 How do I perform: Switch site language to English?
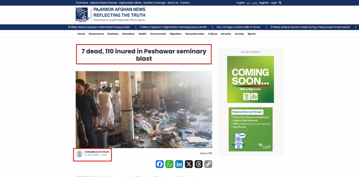coord(241,3)
